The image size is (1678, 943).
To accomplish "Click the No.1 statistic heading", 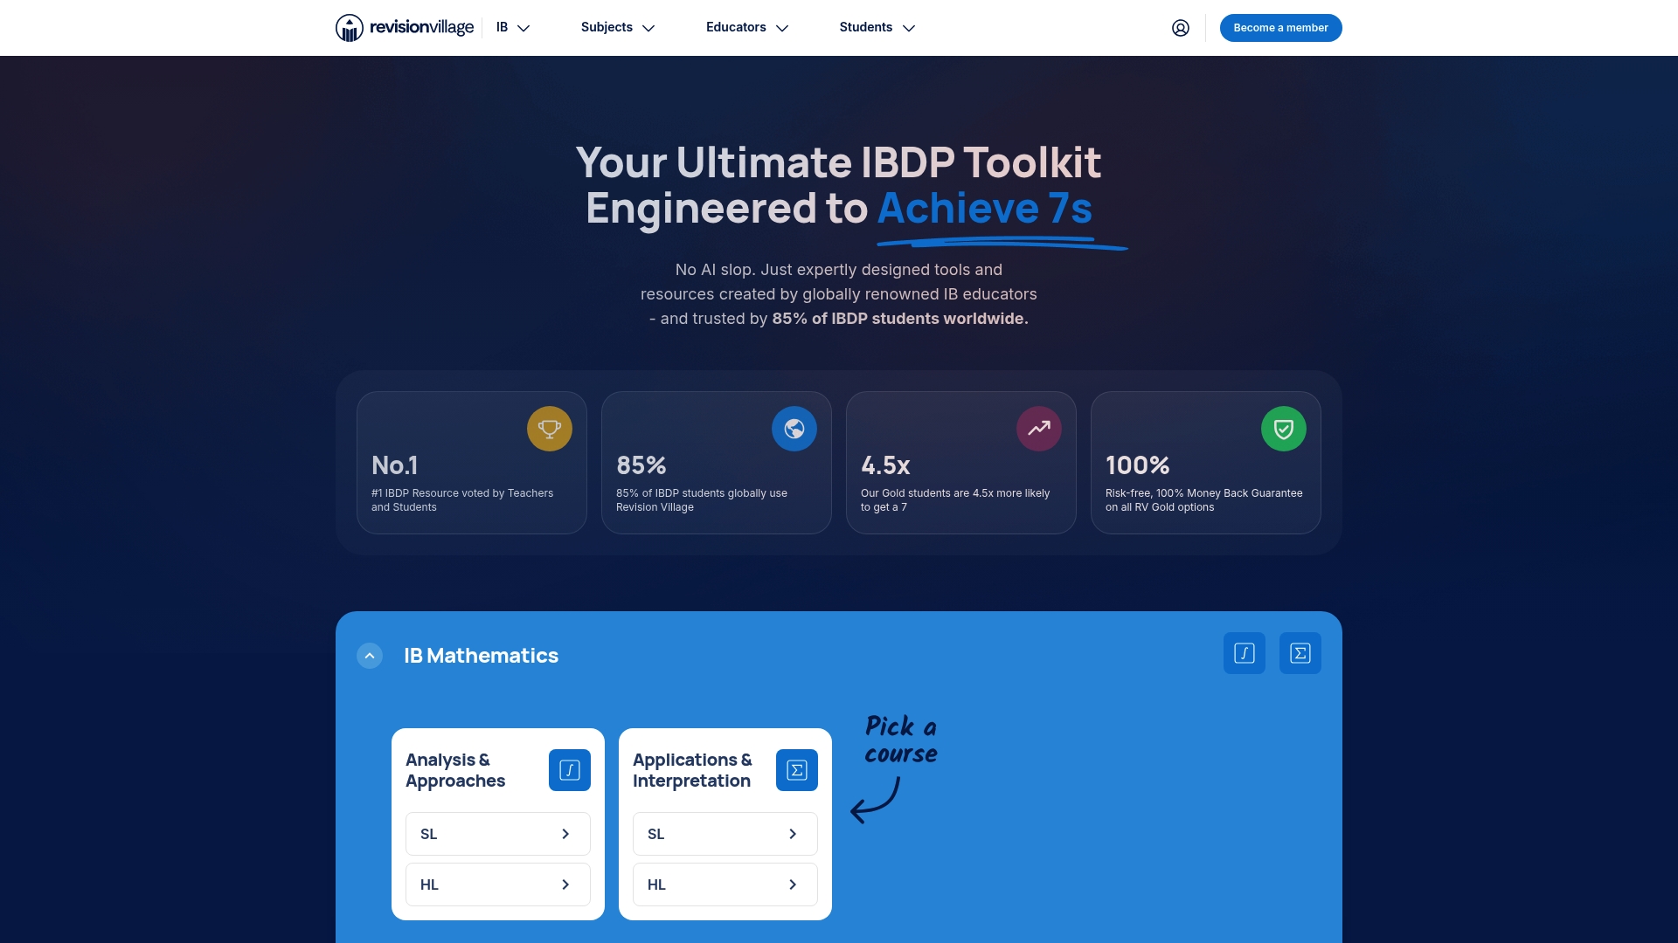I will click(x=394, y=465).
